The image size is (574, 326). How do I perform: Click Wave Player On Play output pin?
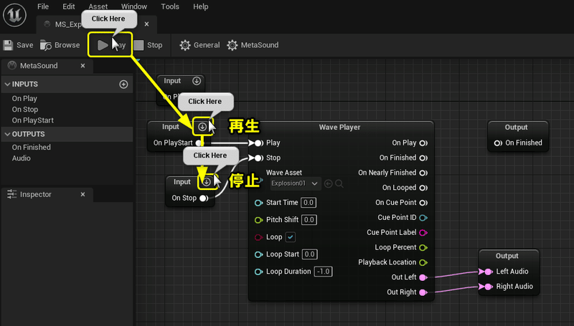tap(423, 143)
